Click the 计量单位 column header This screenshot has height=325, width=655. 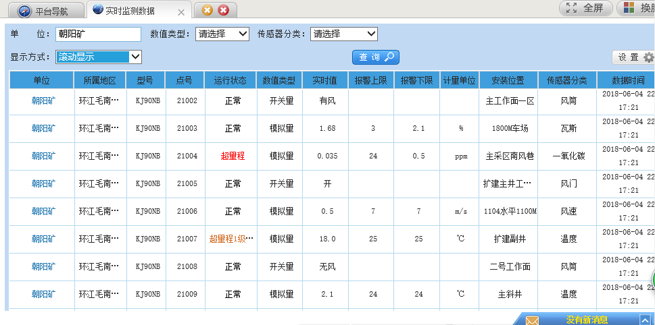point(460,80)
